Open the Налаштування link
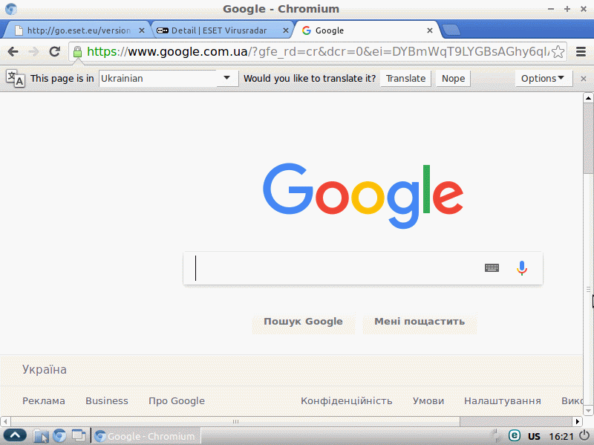 click(503, 401)
